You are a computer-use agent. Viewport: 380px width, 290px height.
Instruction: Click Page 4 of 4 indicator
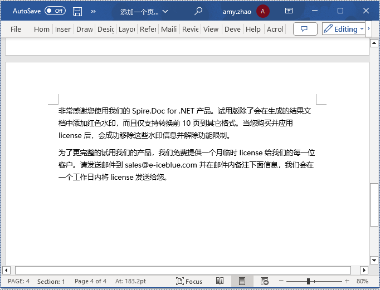(90, 281)
